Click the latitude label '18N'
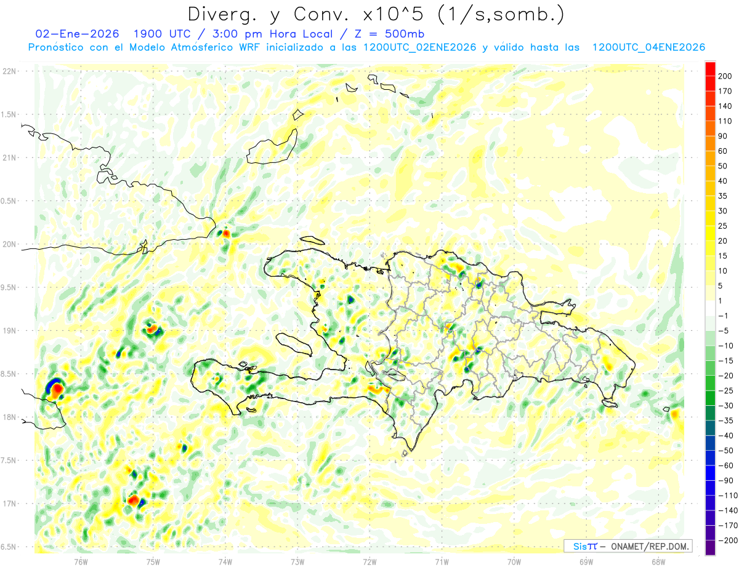739x570 pixels. pos(9,418)
